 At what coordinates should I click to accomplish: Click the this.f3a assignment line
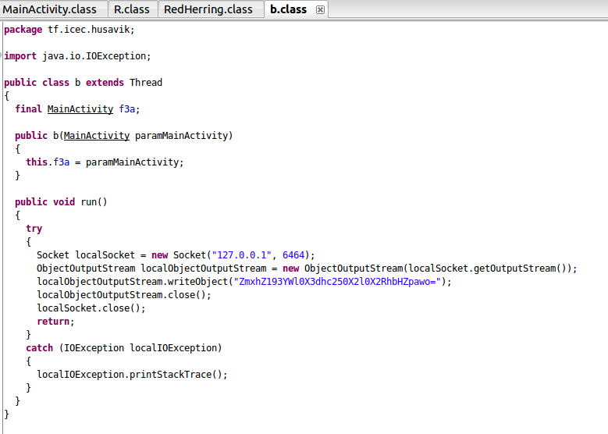coord(105,162)
